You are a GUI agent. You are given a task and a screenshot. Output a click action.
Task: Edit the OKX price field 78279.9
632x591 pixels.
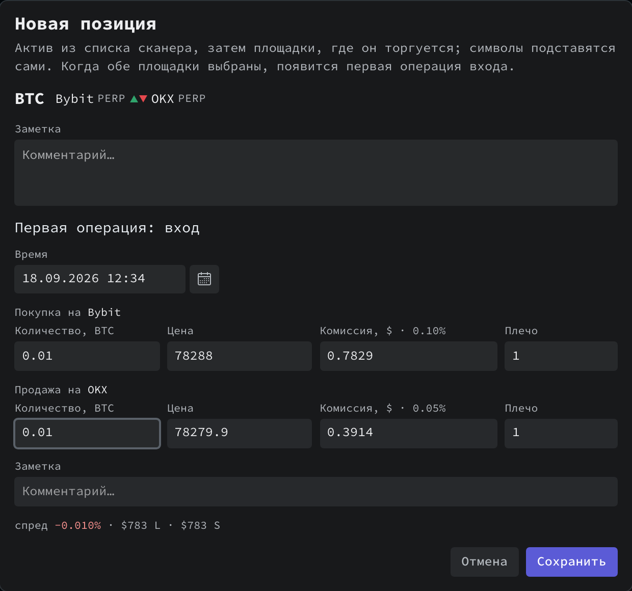(240, 434)
